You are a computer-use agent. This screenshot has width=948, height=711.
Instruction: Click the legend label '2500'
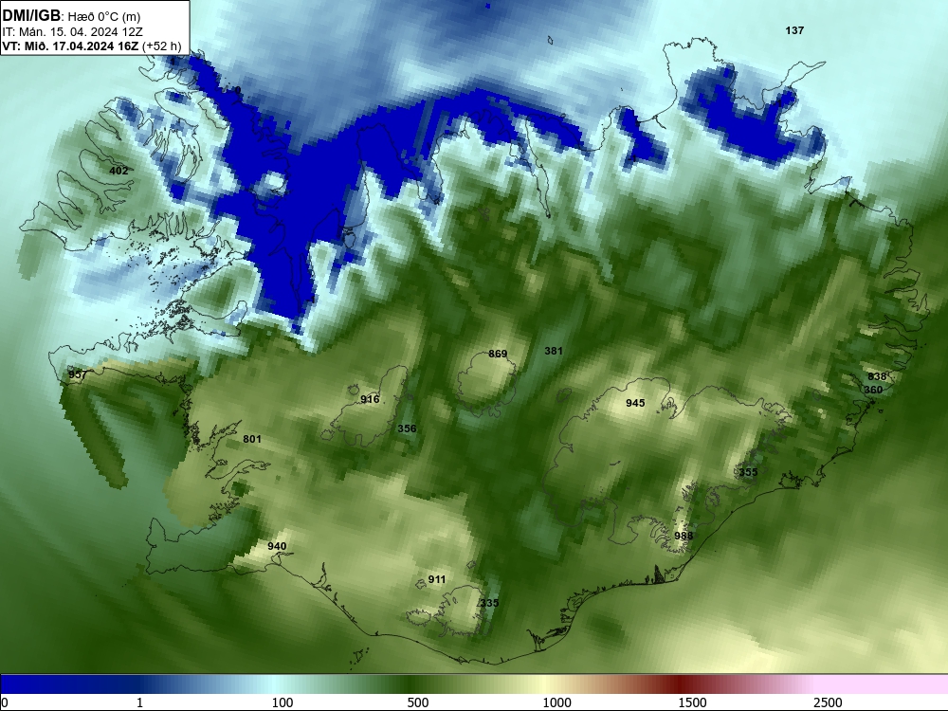tap(828, 702)
